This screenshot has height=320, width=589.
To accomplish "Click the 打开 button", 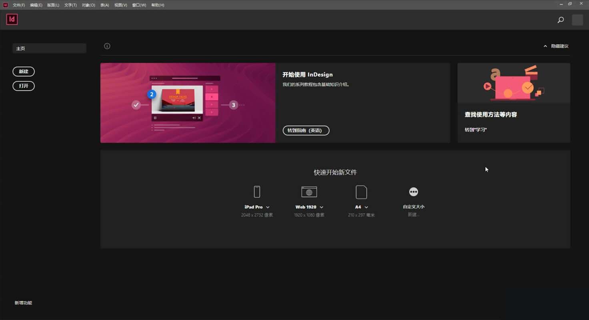I will coord(24,86).
